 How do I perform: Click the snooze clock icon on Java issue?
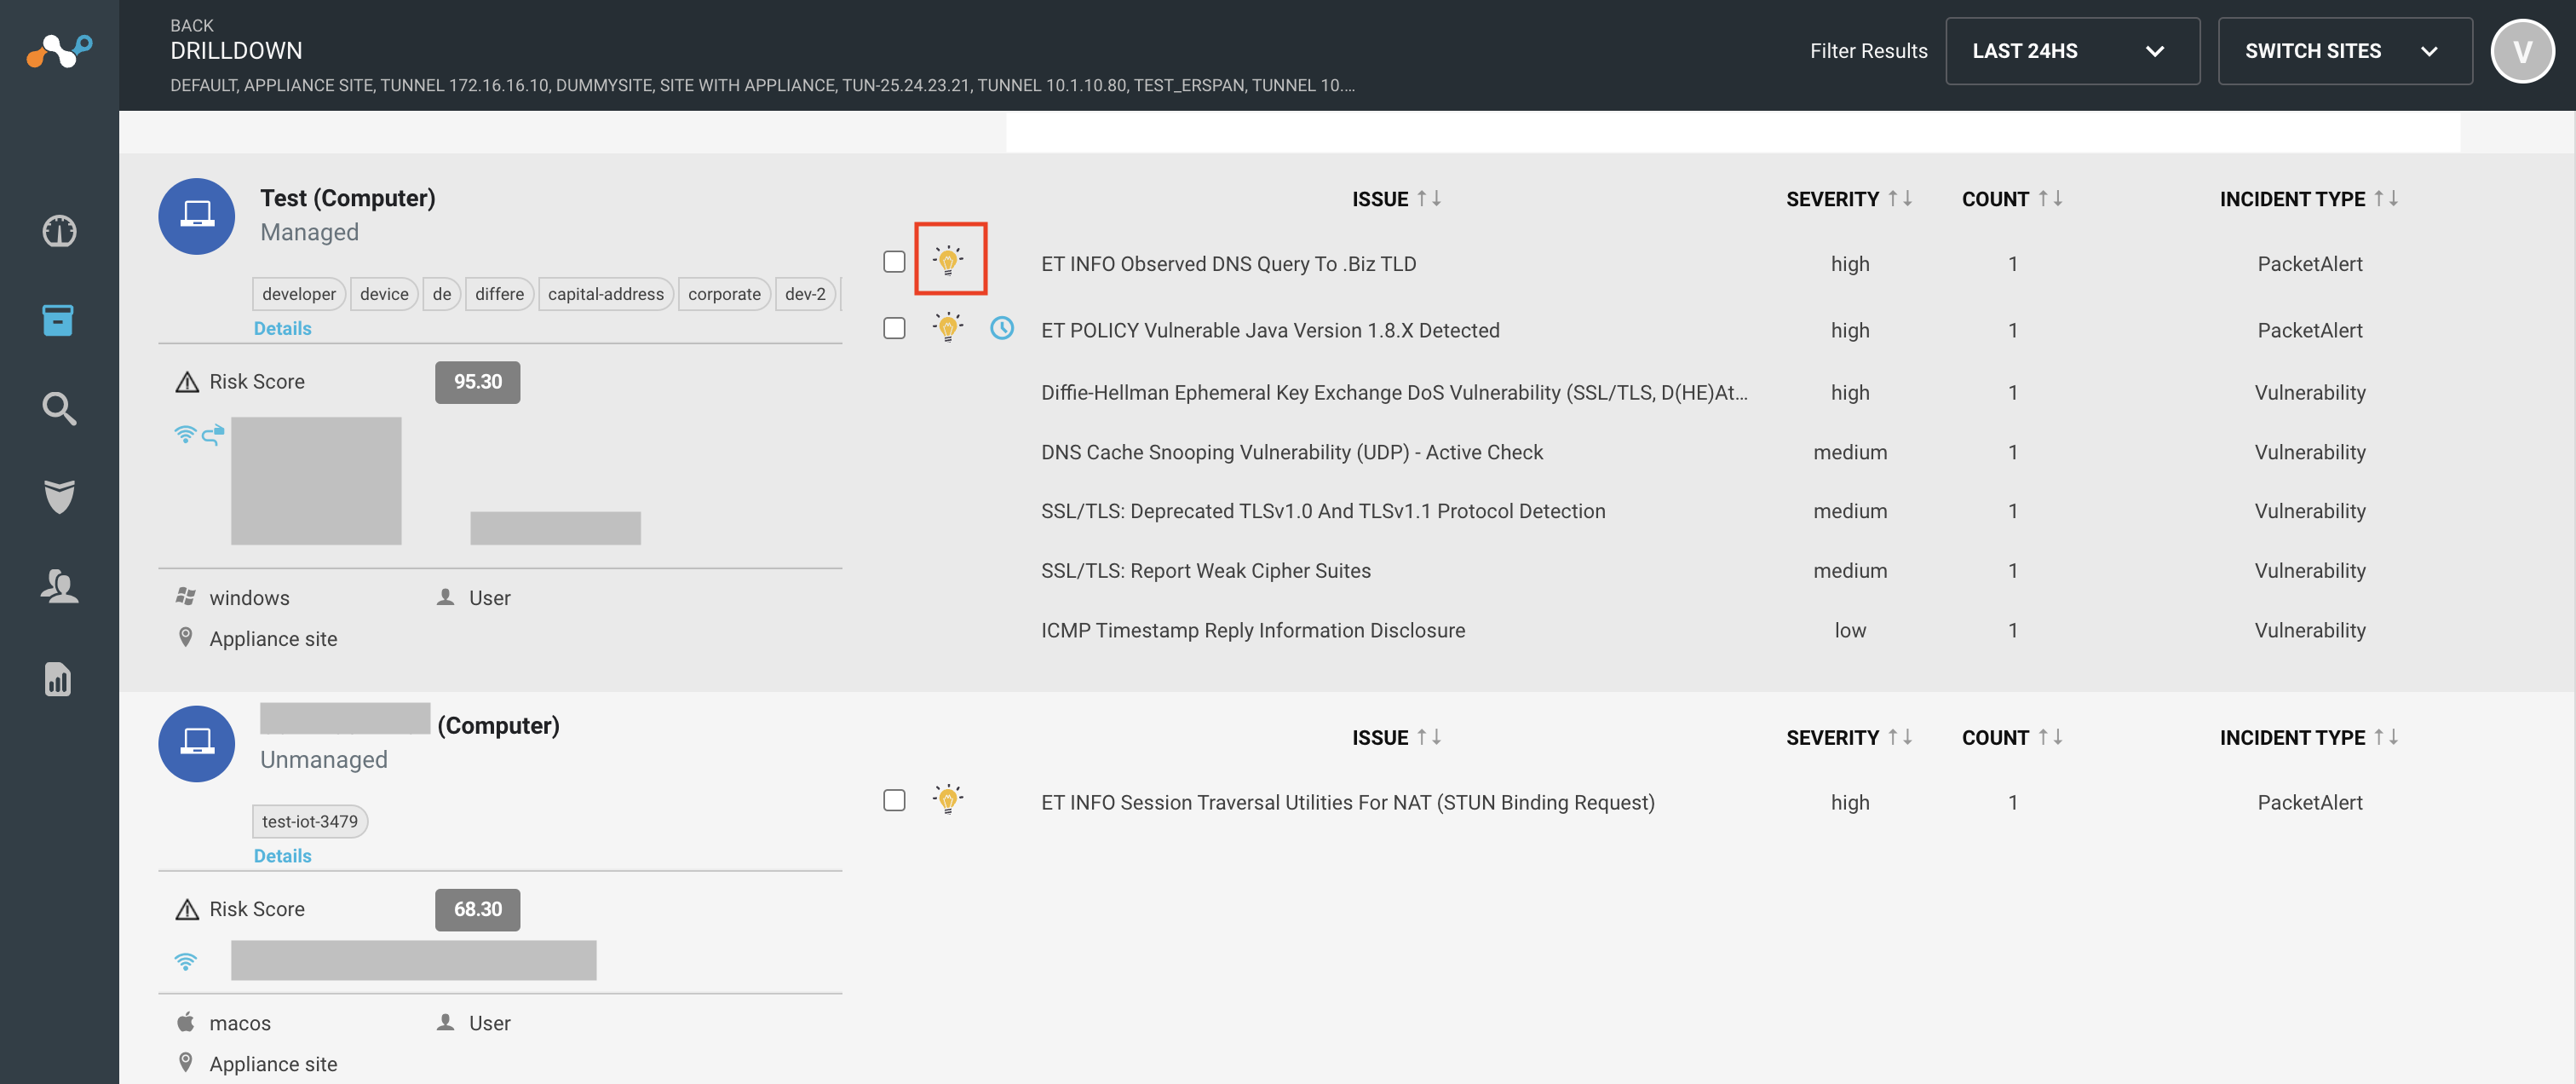coord(1002,328)
